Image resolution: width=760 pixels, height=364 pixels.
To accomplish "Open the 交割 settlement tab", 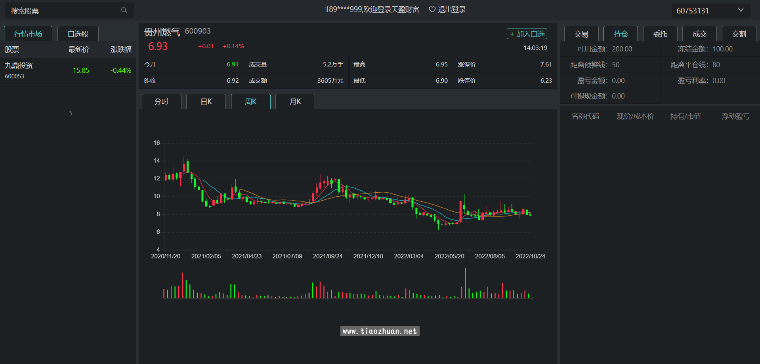I will coord(739,34).
